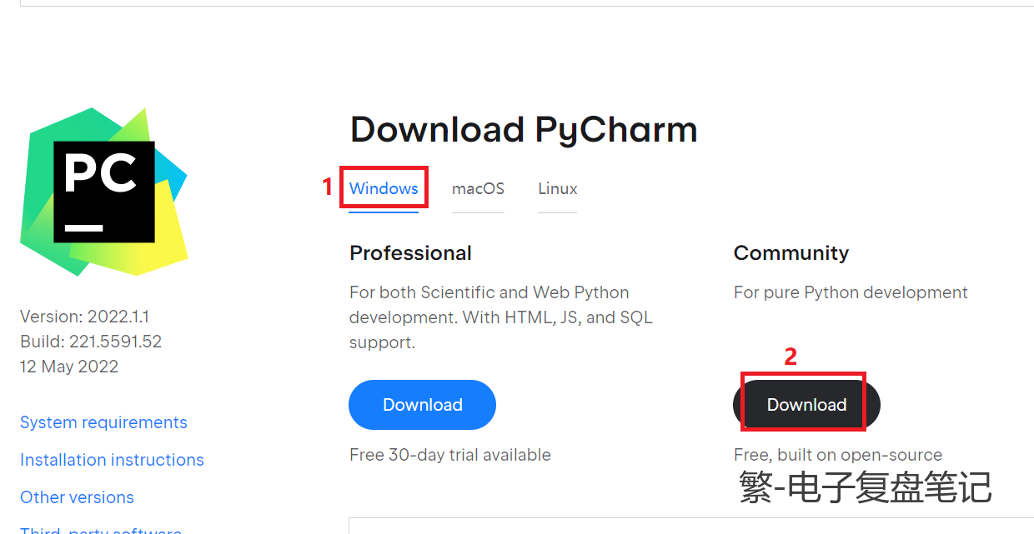
Task: Click the release date 12 May 2022
Action: pos(69,367)
